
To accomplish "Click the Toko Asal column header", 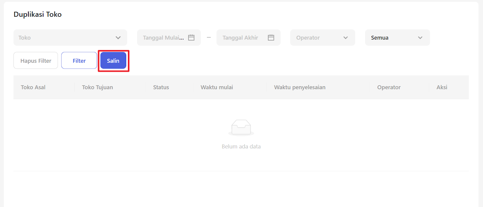I will (33, 87).
